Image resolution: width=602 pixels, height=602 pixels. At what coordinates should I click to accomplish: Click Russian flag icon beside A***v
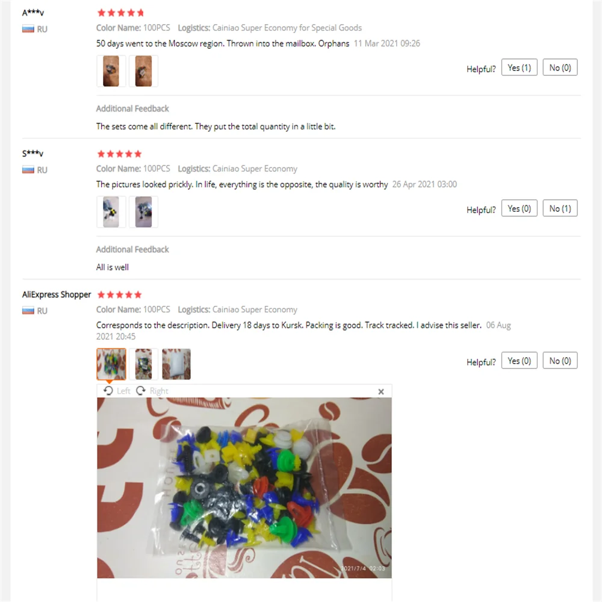pyautogui.click(x=28, y=29)
